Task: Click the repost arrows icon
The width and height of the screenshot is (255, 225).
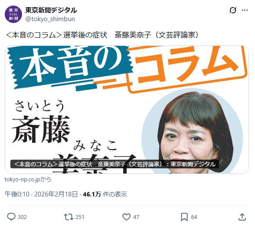Action: pyautogui.click(x=69, y=217)
